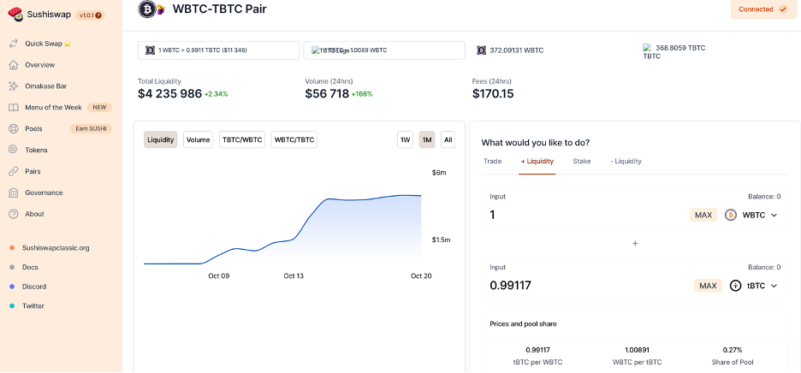Screen dimensions: 801x373
Task: Open the Docs link
Action: [x=30, y=267]
